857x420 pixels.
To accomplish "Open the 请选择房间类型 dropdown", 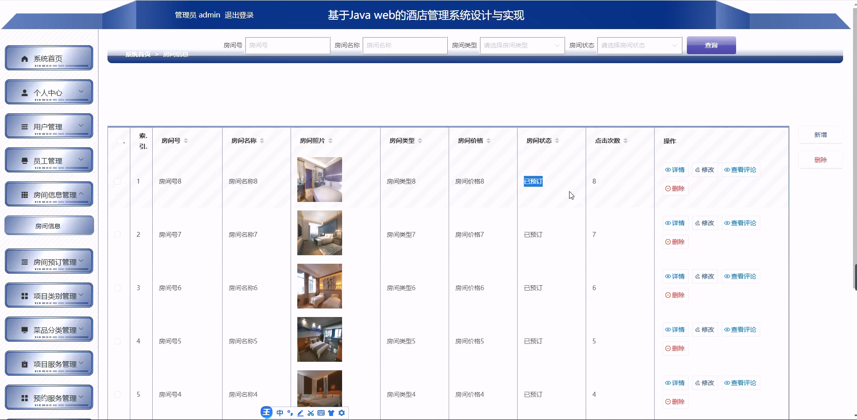I will pos(522,45).
